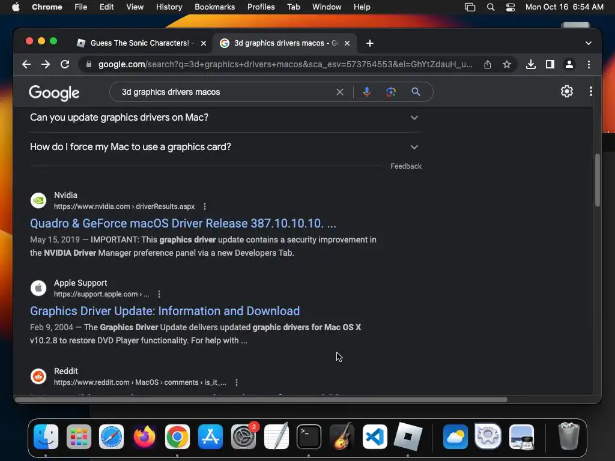Open System Settings with update badge in Dock
This screenshot has height=461, width=615.
243,436
